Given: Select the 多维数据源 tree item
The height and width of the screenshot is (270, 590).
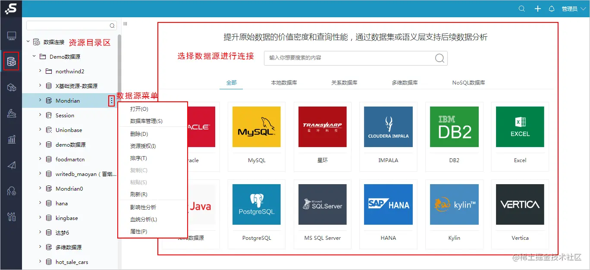Looking at the screenshot, I should pos(69,247).
